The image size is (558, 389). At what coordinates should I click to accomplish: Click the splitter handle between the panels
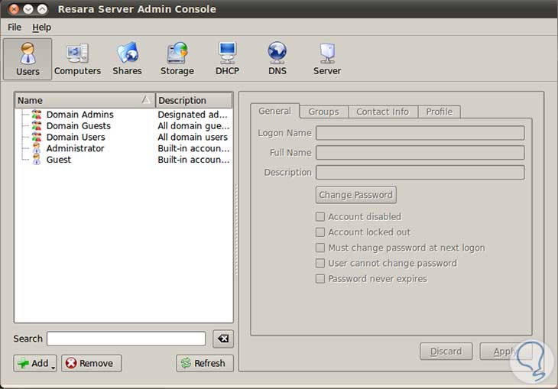click(x=236, y=229)
